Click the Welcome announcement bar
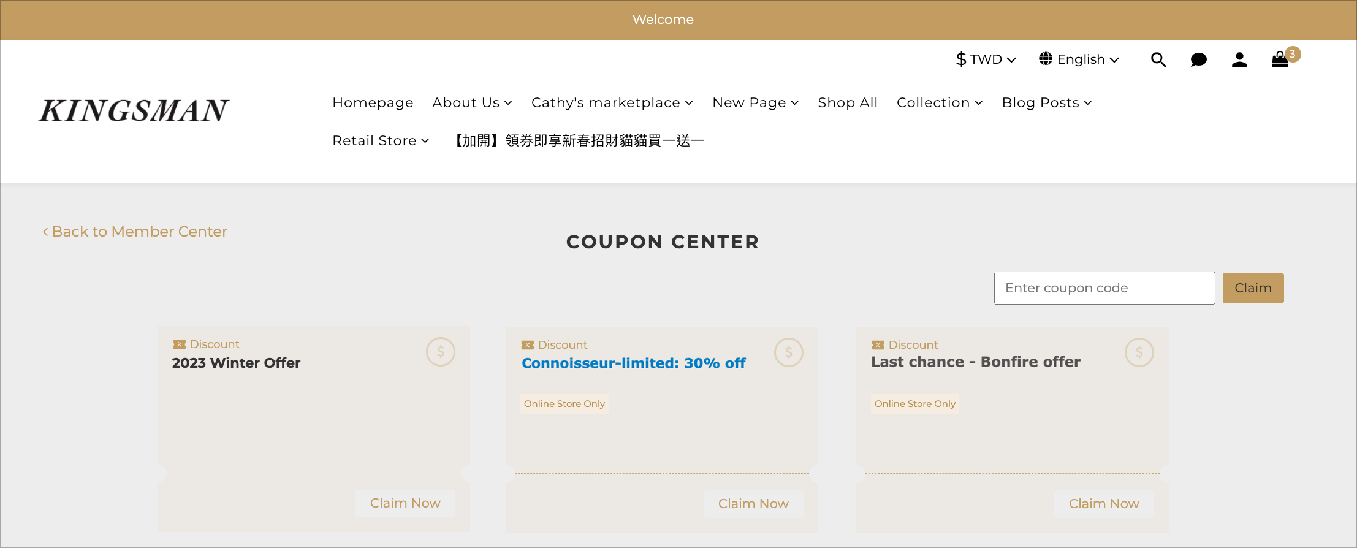Screen dimensions: 1357x548 (678, 20)
